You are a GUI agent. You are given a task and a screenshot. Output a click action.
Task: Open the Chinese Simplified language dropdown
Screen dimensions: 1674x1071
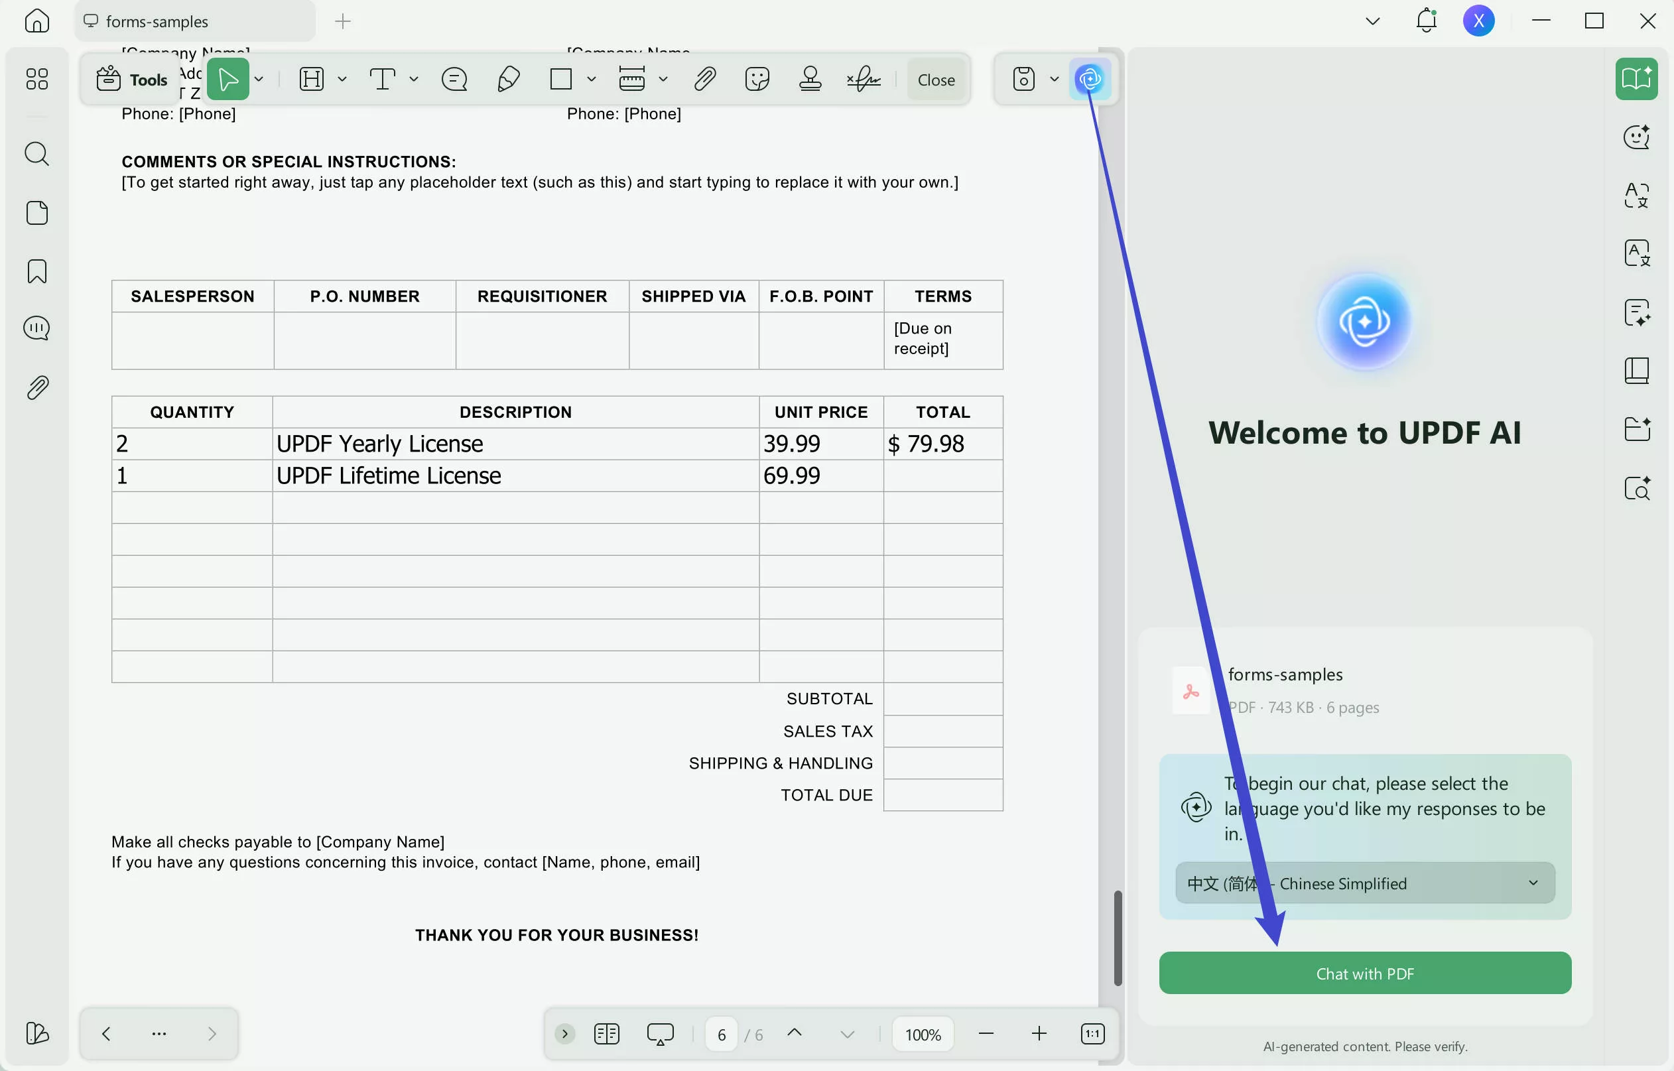[x=1364, y=883]
